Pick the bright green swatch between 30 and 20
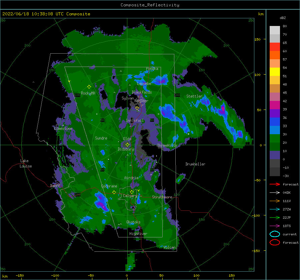This screenshot has width=300, height=280. 275,139
